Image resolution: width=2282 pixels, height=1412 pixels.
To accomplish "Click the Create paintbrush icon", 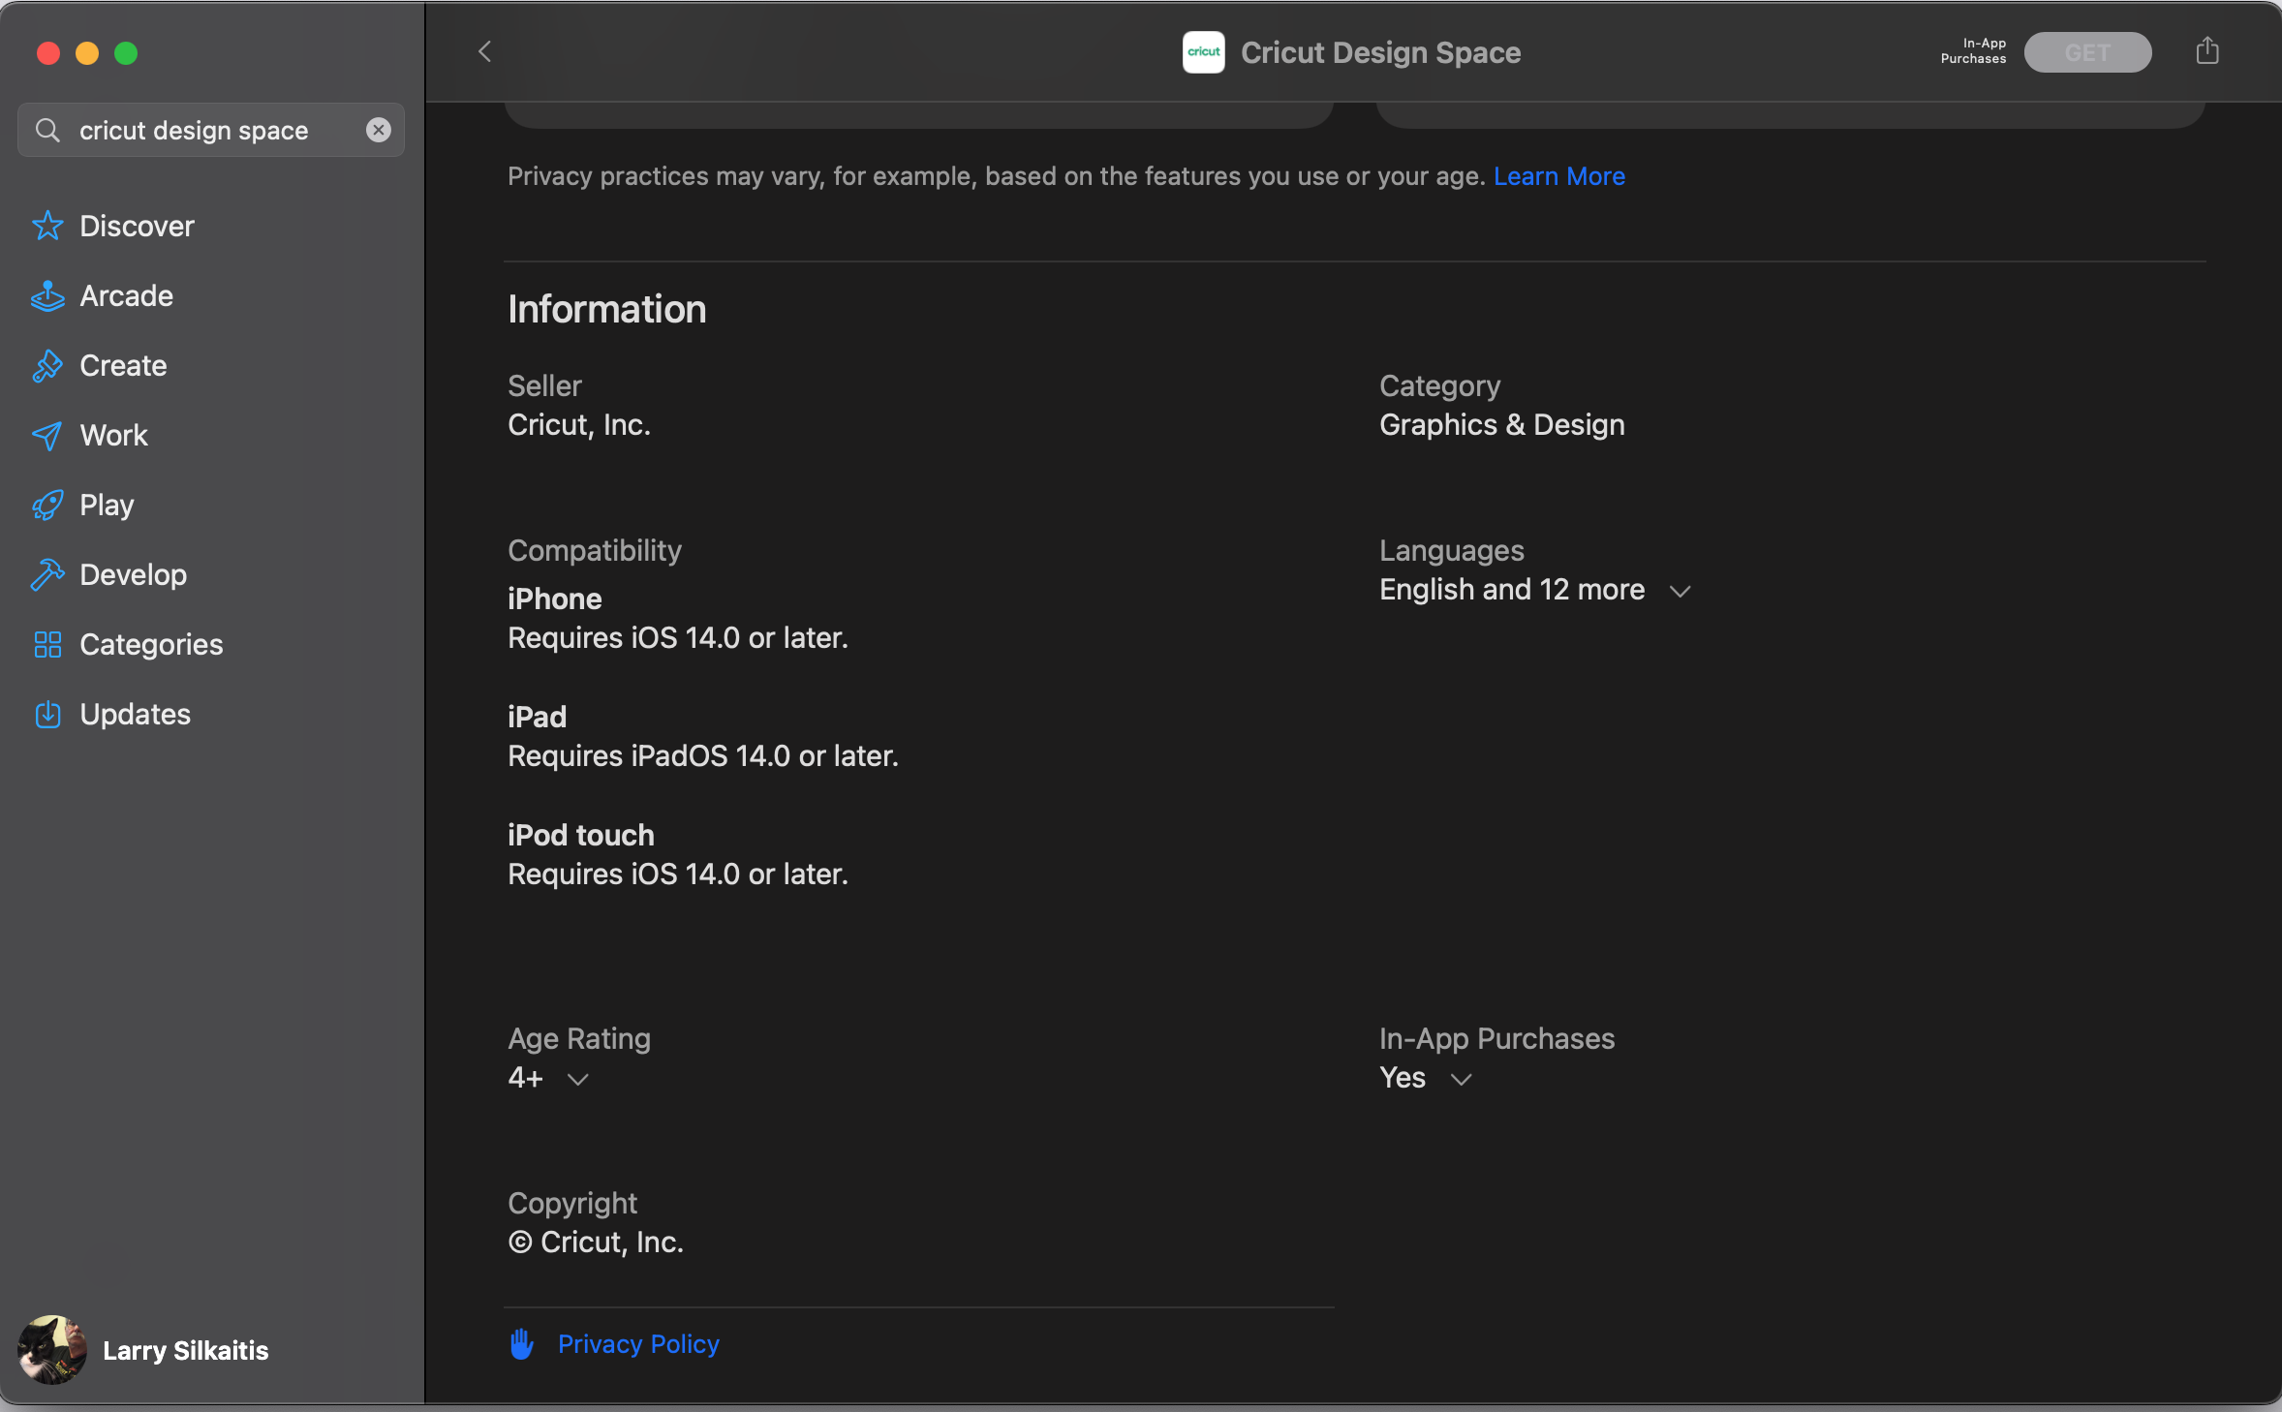I will (47, 365).
